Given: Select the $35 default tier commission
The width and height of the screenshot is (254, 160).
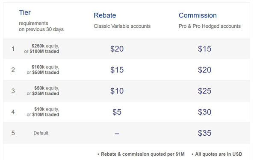Looking at the screenshot, I should tap(204, 133).
